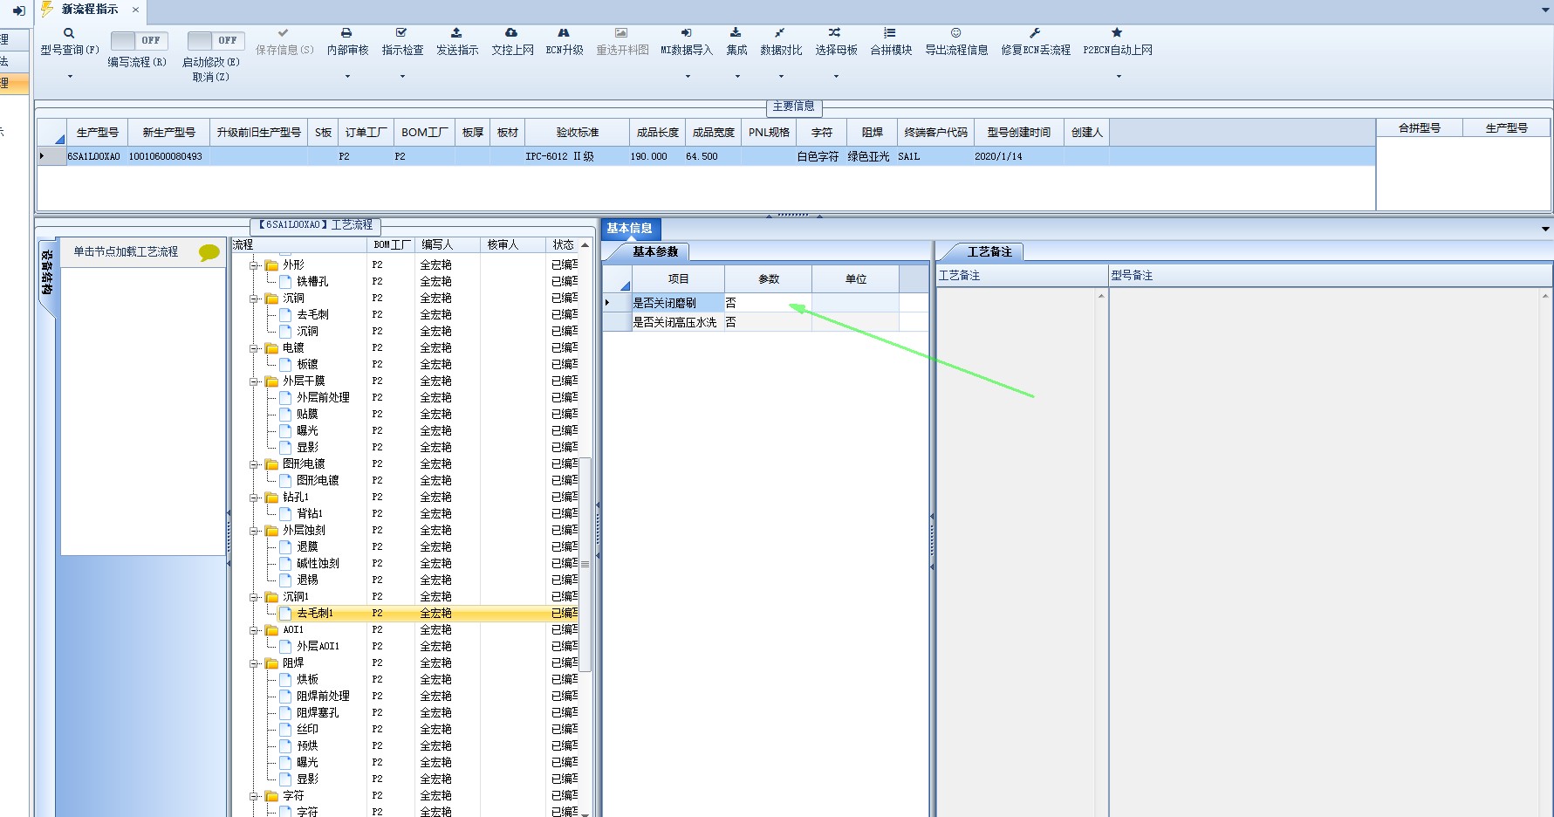Open dropdown arrow under MI数据导入
Viewport: 1554px width, 817px height.
click(x=688, y=77)
